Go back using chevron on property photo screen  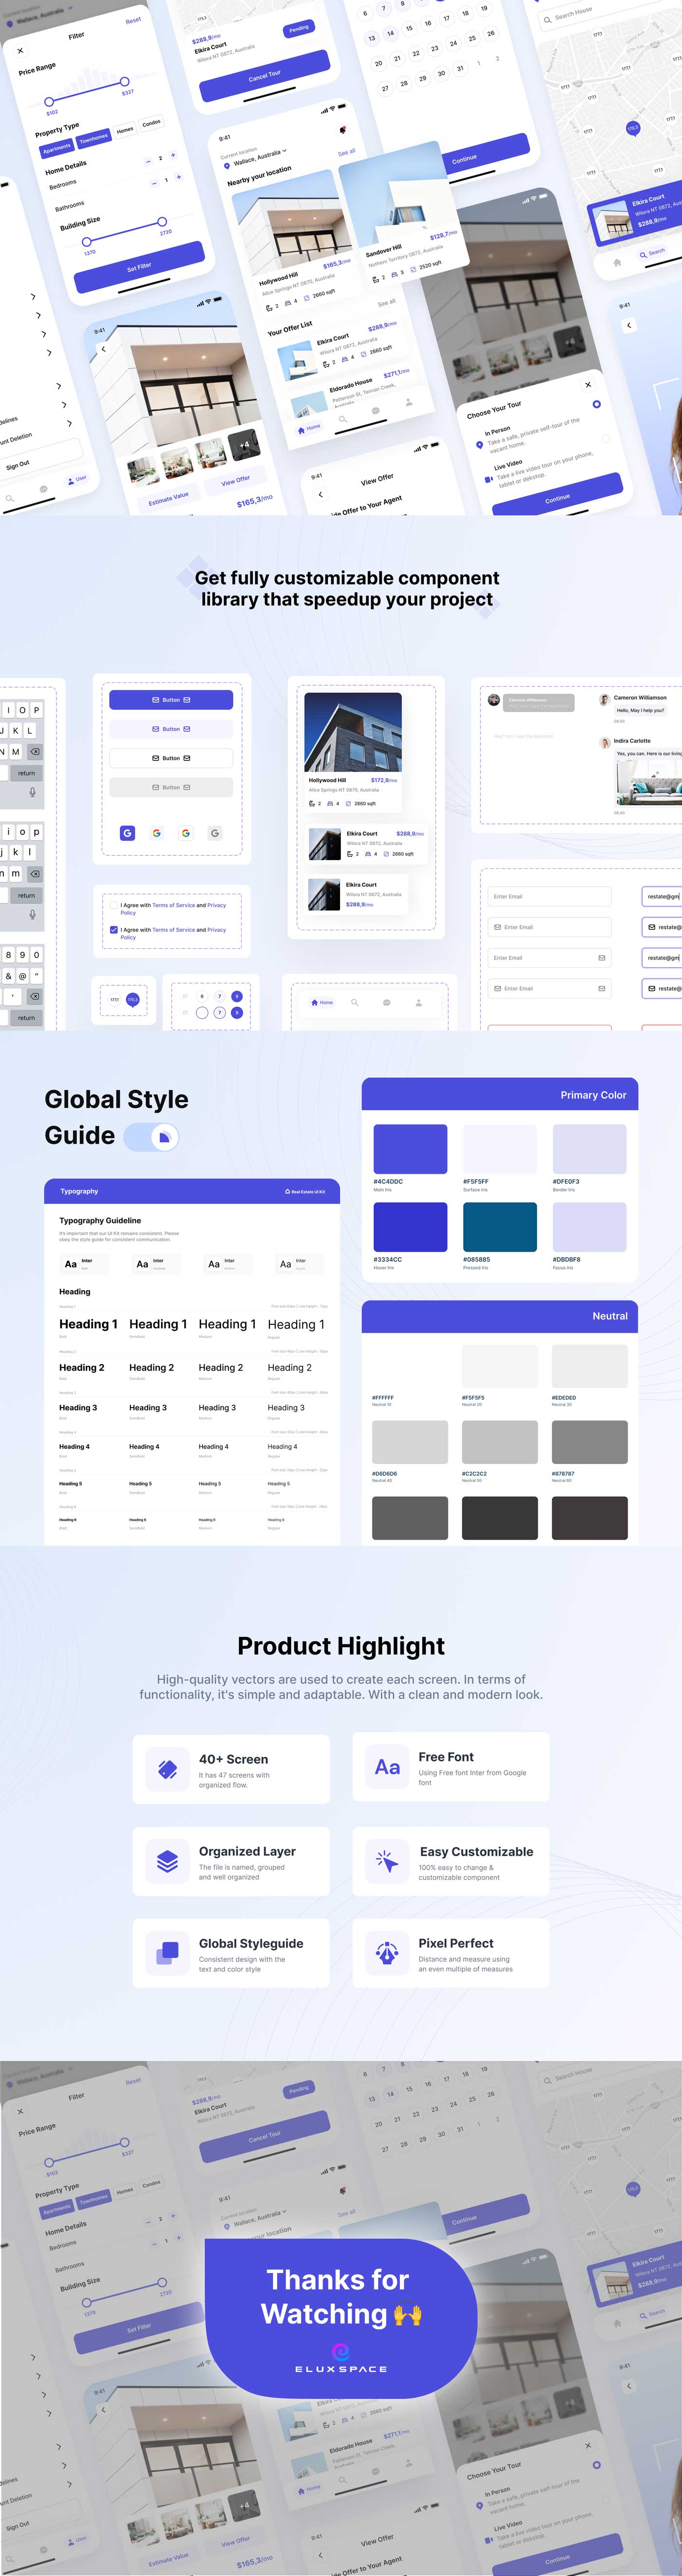[x=104, y=350]
